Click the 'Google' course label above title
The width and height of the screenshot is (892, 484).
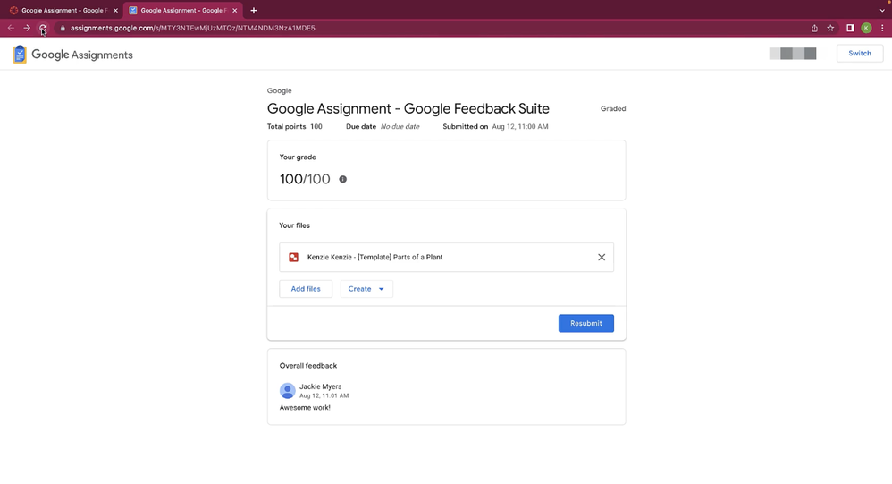pos(280,90)
